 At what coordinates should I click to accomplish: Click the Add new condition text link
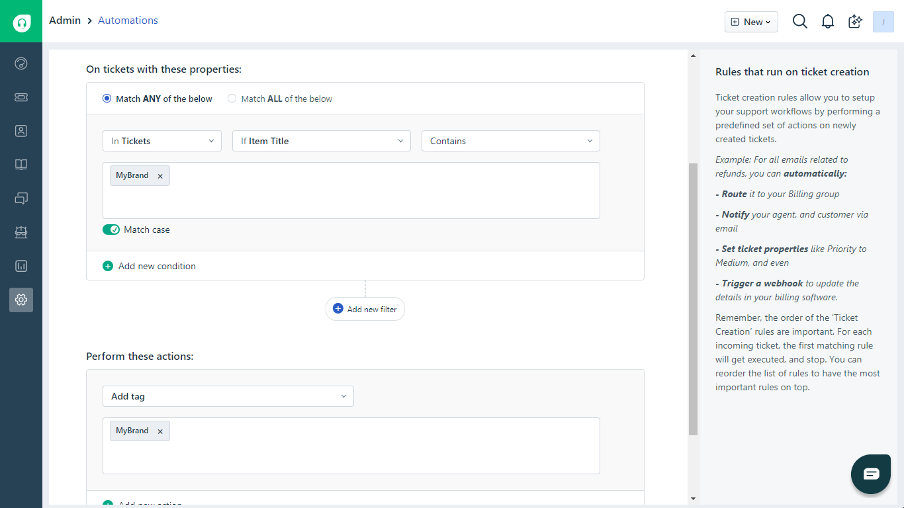point(157,266)
